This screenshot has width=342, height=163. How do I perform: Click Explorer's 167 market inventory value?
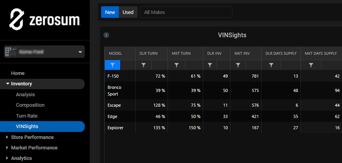click(255, 128)
